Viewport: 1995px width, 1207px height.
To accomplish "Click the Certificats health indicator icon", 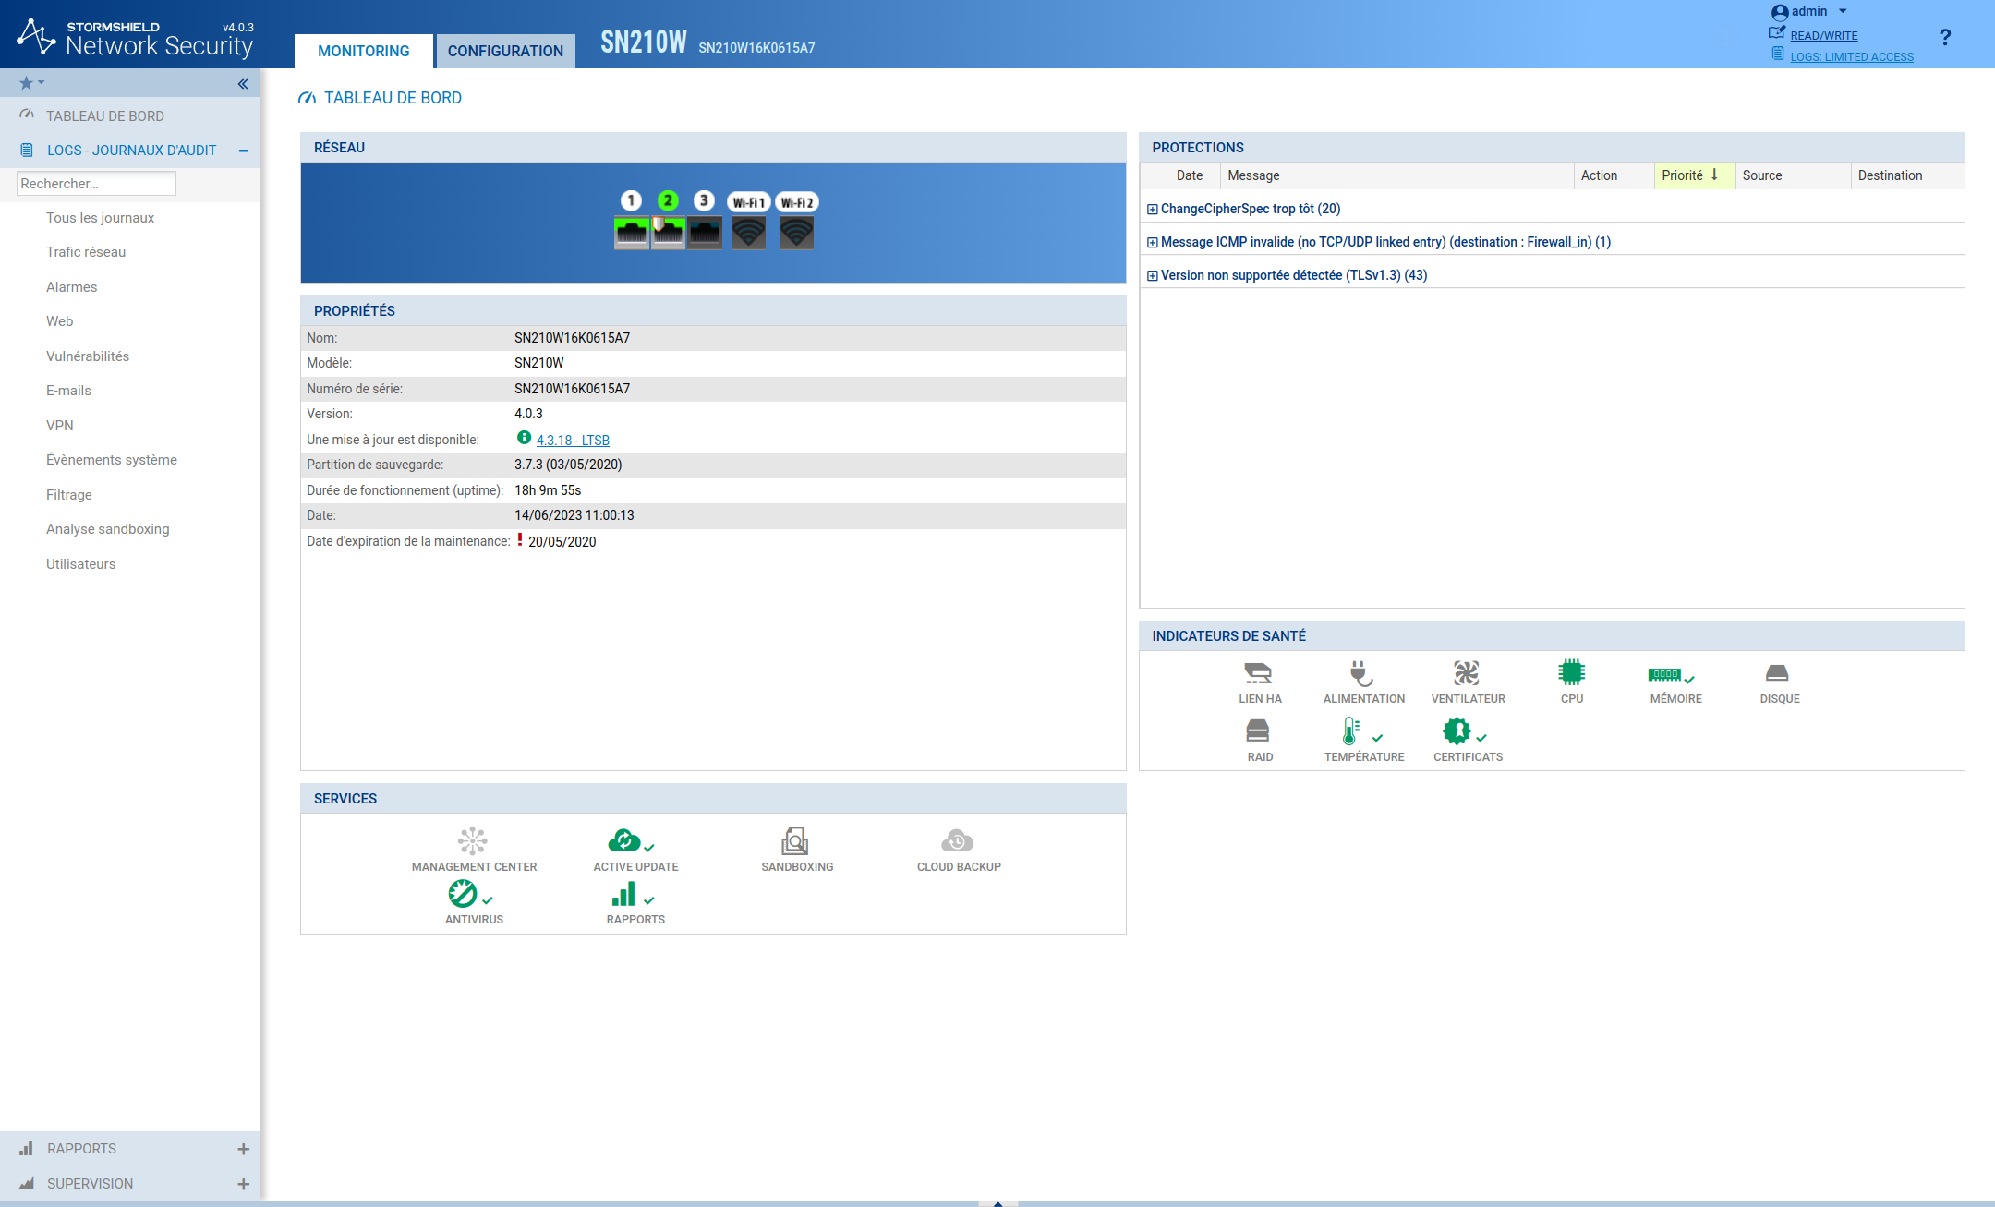I will point(1457,731).
